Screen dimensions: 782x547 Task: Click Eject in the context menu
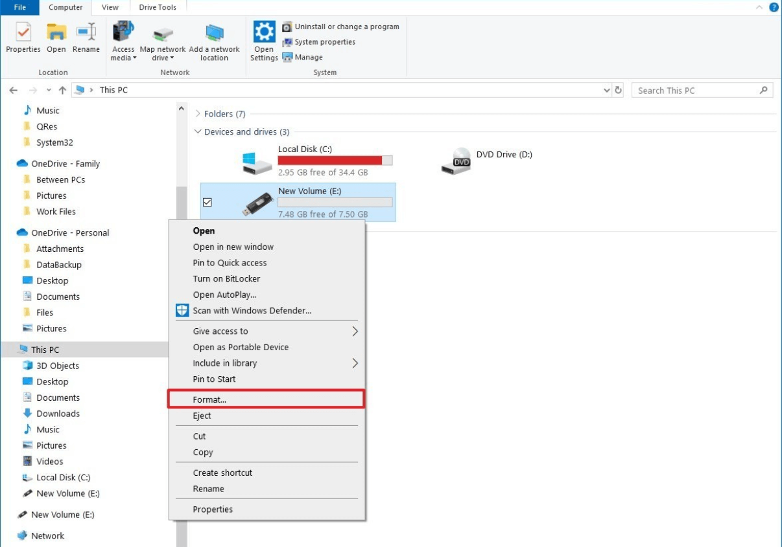(202, 416)
